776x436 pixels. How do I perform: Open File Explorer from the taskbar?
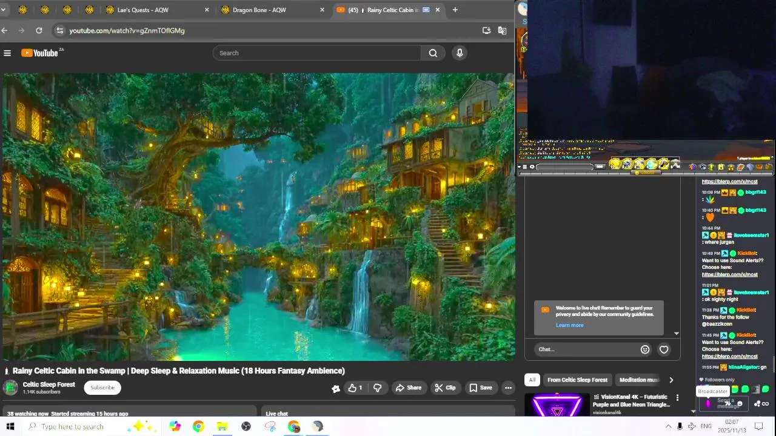tap(222, 426)
